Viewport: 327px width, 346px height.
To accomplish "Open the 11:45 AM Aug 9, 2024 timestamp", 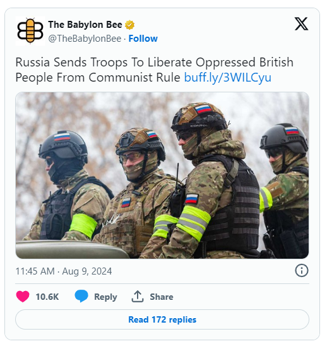I will coord(64,271).
